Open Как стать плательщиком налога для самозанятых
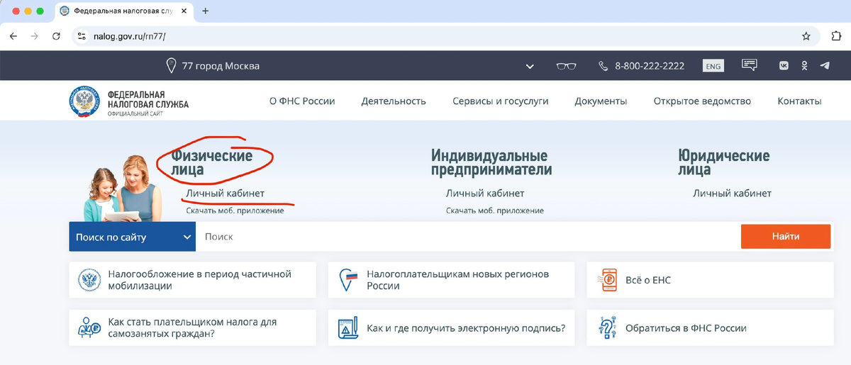This screenshot has width=851, height=365. (193, 328)
